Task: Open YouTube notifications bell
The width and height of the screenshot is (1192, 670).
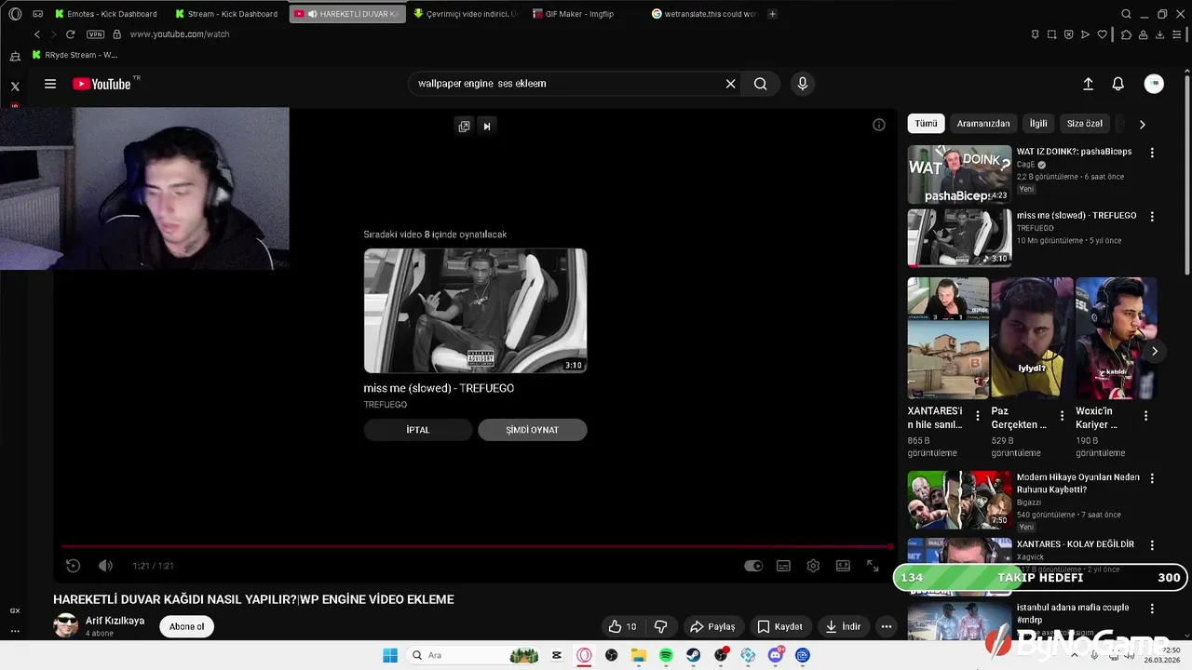Action: 1118,84
